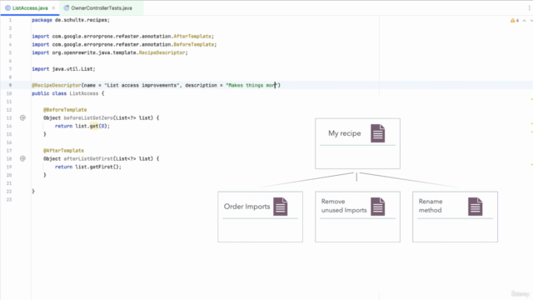Image resolution: width=533 pixels, height=300 pixels.
Task: Switch to the OwnerControllerTests.java tab
Action: point(102,7)
